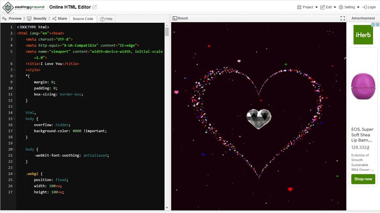Collapse the body rule on line 15
The image size is (380, 213).
[14, 119]
